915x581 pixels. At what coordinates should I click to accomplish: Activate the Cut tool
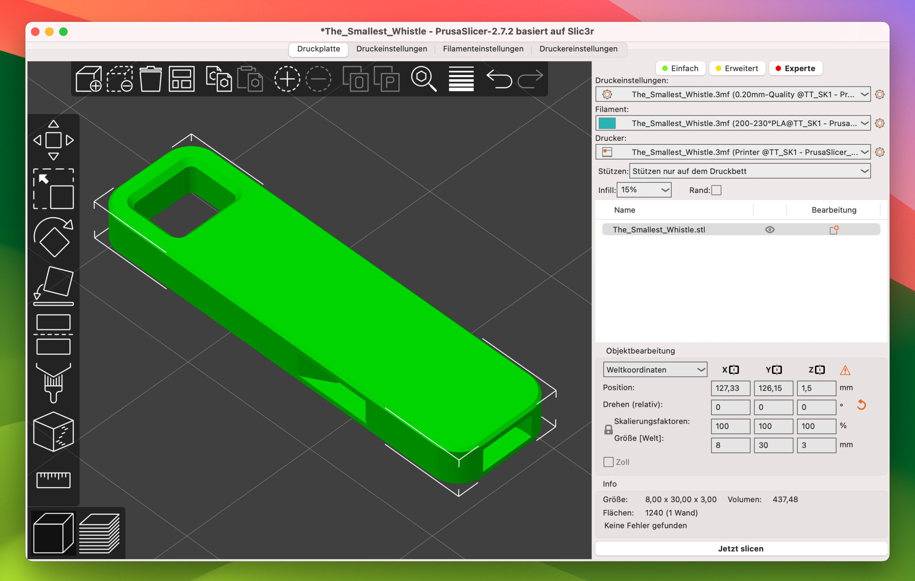53,334
